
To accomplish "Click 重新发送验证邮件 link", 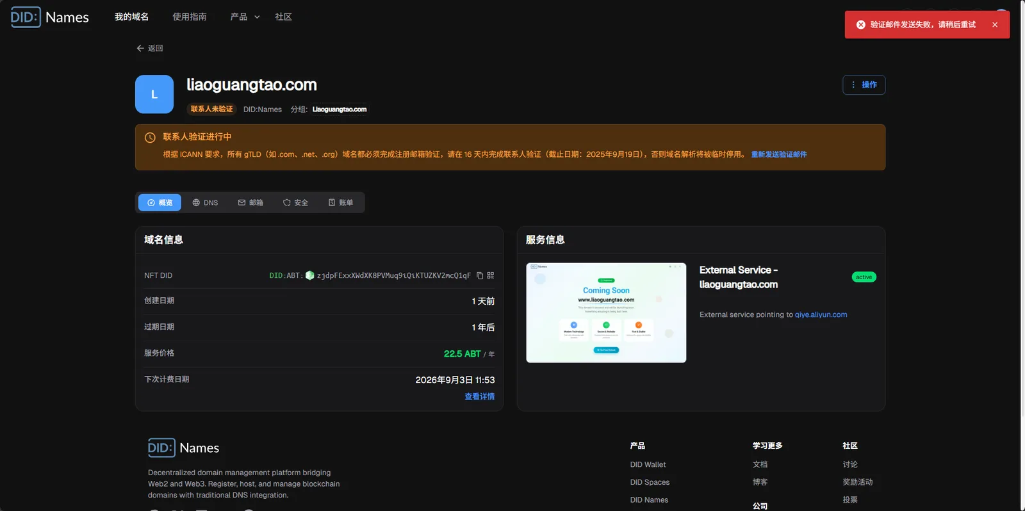I will (x=779, y=154).
